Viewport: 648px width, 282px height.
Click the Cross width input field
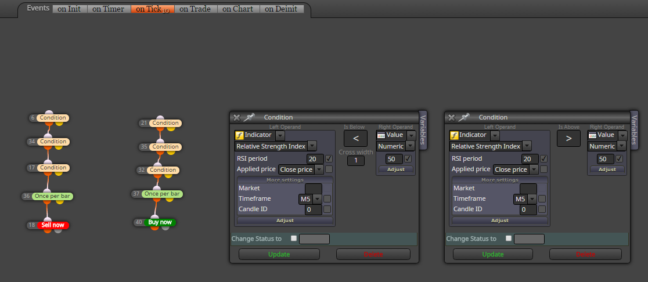tap(356, 161)
